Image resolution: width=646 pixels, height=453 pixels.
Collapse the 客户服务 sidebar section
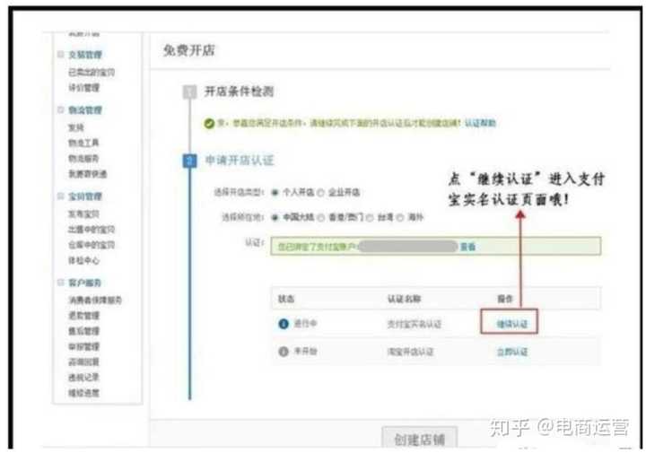[61, 283]
